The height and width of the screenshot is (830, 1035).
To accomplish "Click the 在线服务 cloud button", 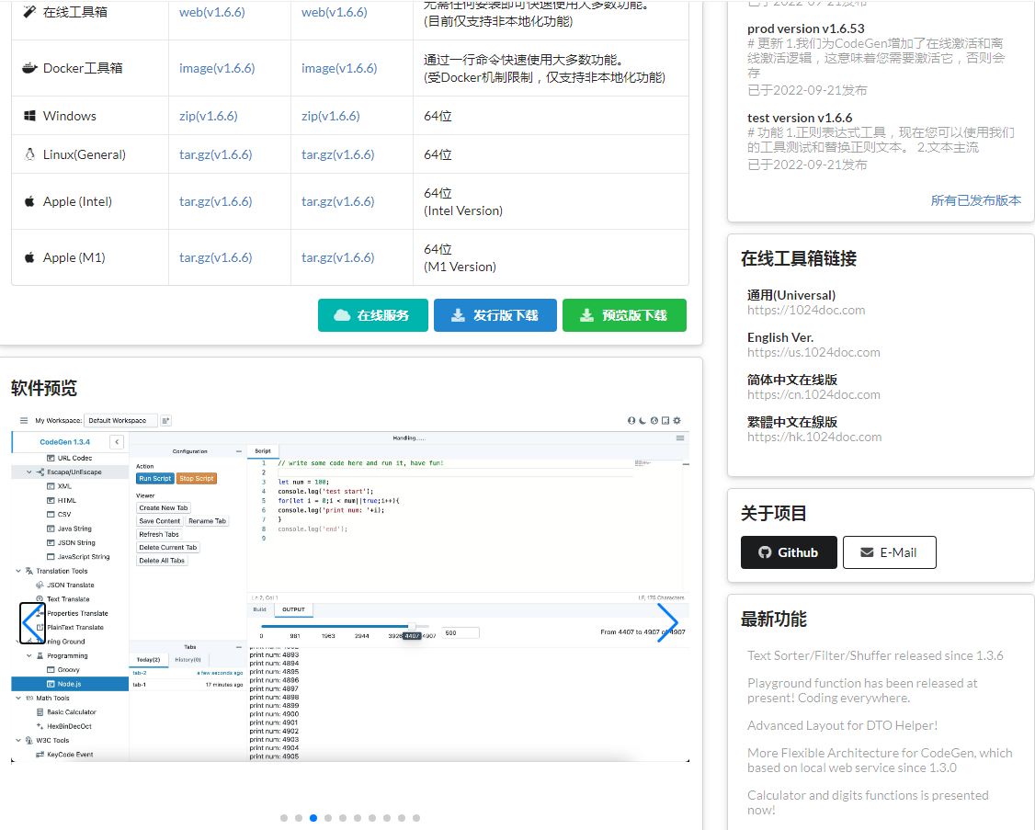I will click(373, 315).
